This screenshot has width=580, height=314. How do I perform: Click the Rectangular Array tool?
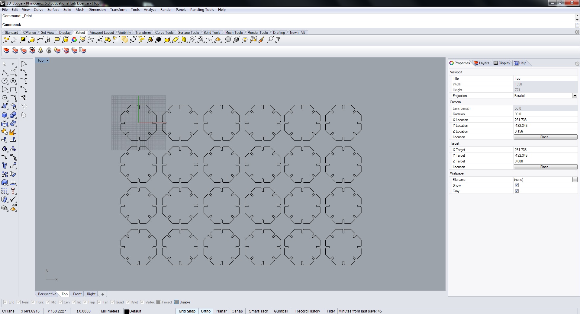(x=5, y=191)
